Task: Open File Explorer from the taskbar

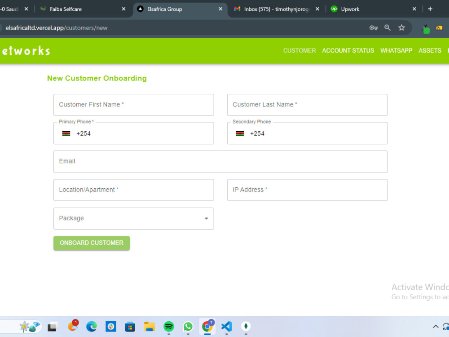Action: [149, 326]
